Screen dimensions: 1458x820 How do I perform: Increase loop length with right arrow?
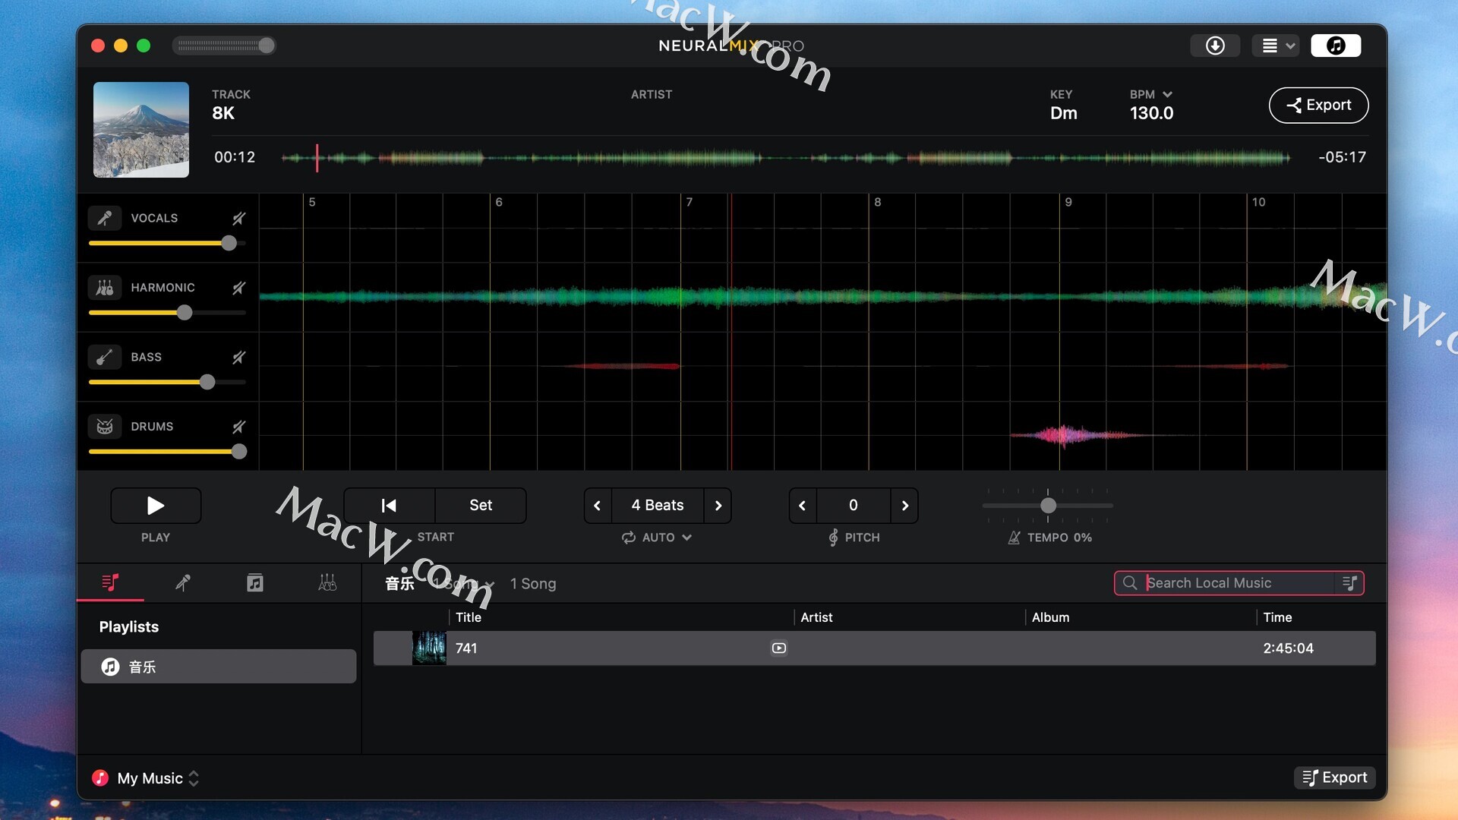pyautogui.click(x=718, y=506)
